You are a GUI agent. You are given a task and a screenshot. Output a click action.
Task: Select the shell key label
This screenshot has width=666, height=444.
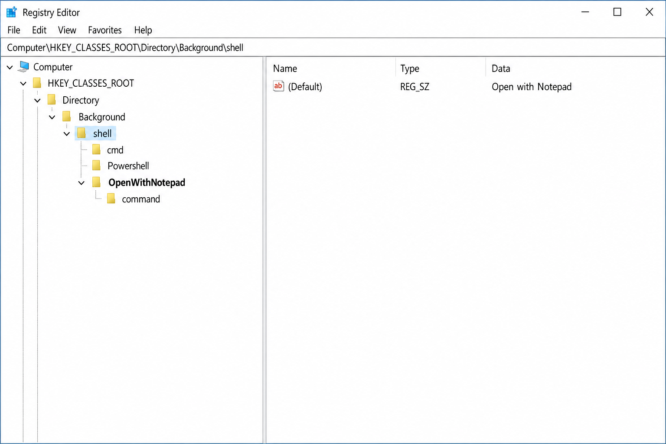[x=102, y=133]
